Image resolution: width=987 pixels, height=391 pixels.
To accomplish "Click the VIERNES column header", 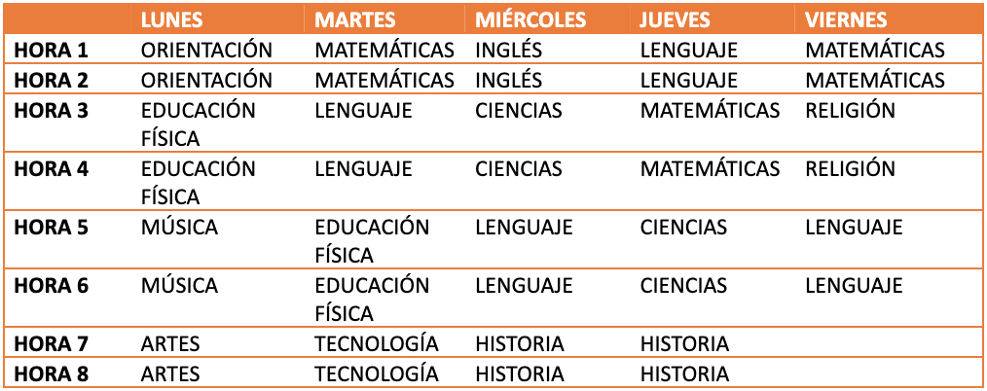I will pos(845,20).
